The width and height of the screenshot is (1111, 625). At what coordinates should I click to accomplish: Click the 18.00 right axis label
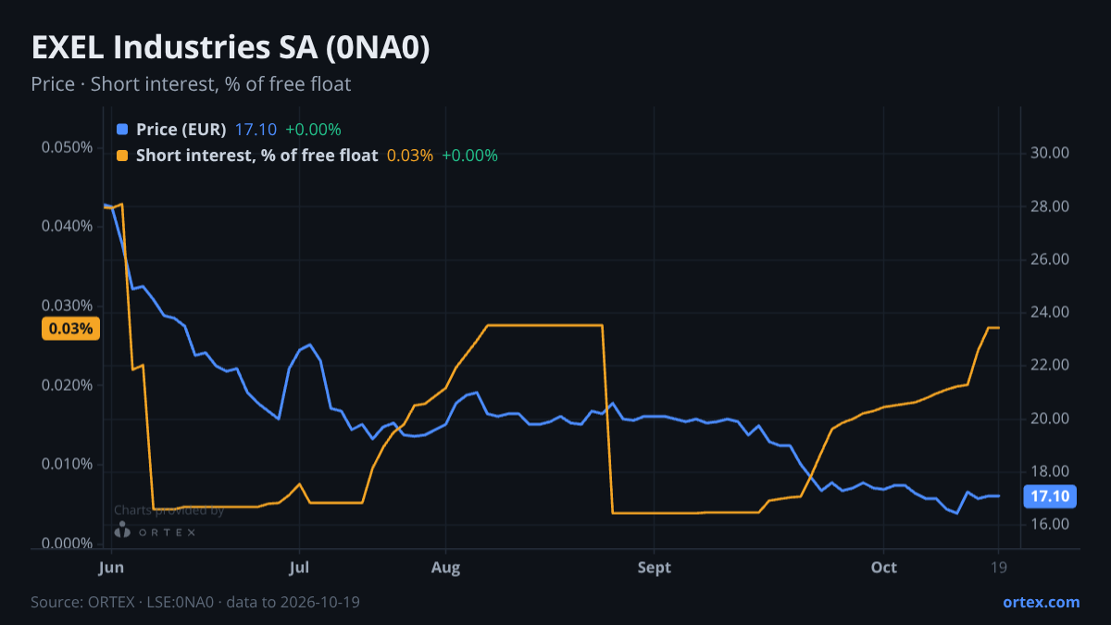(x=1050, y=471)
